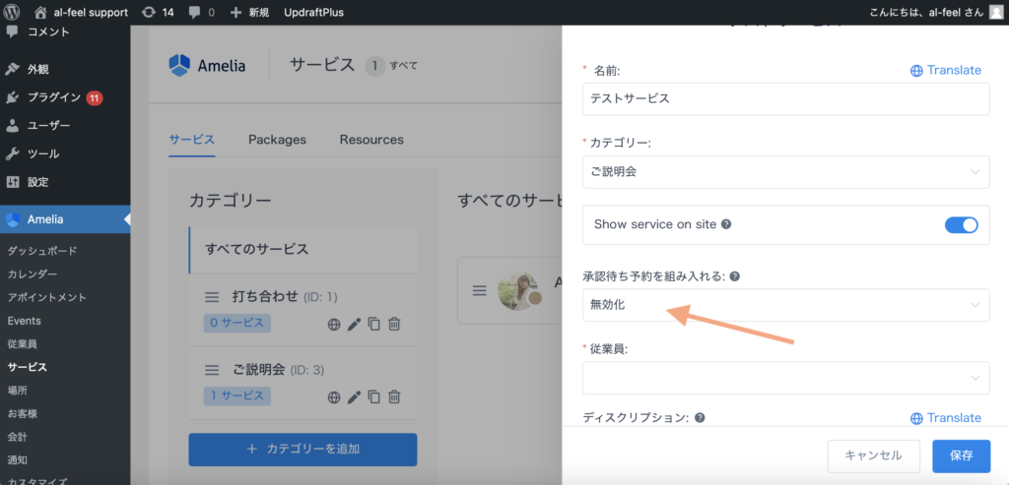Click help icon beside 承認待ち予約を組み入れる
The width and height of the screenshot is (1009, 485).
[x=734, y=276]
